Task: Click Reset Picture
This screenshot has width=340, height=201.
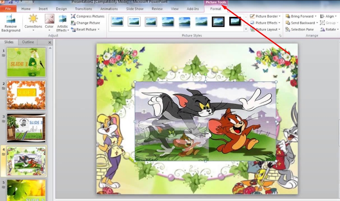Action: (x=84, y=29)
